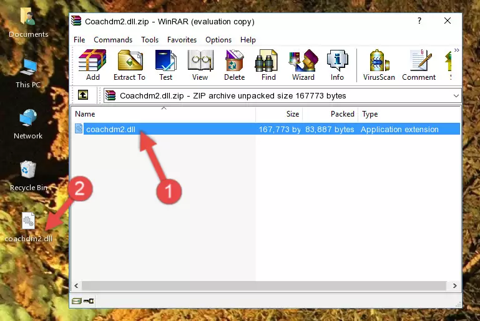Screen dimensions: 480x321
Task: Open the Commands menu
Action: (x=113, y=40)
